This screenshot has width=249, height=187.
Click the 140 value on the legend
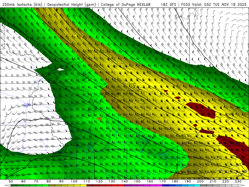coord(125,181)
